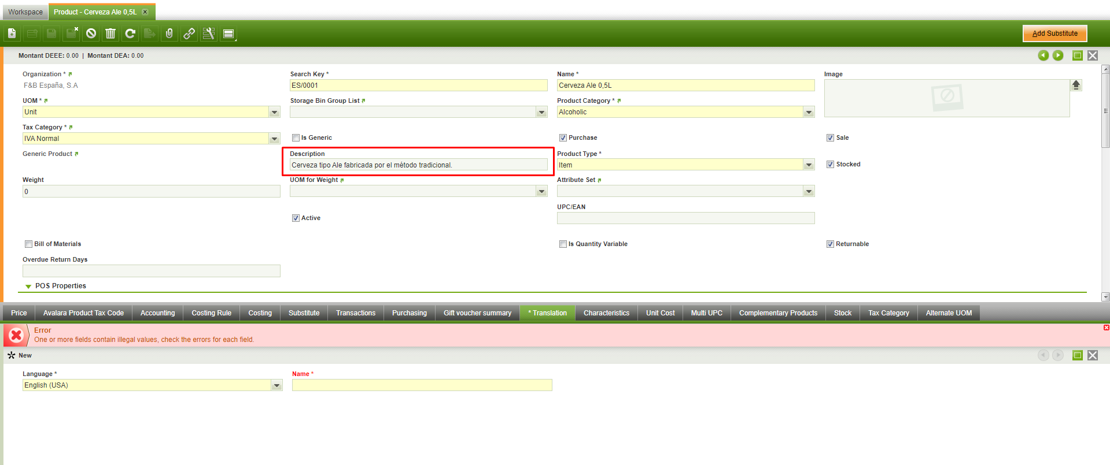Click the greyed-out export document icon
The image size is (1110, 465).
pyautogui.click(x=150, y=34)
